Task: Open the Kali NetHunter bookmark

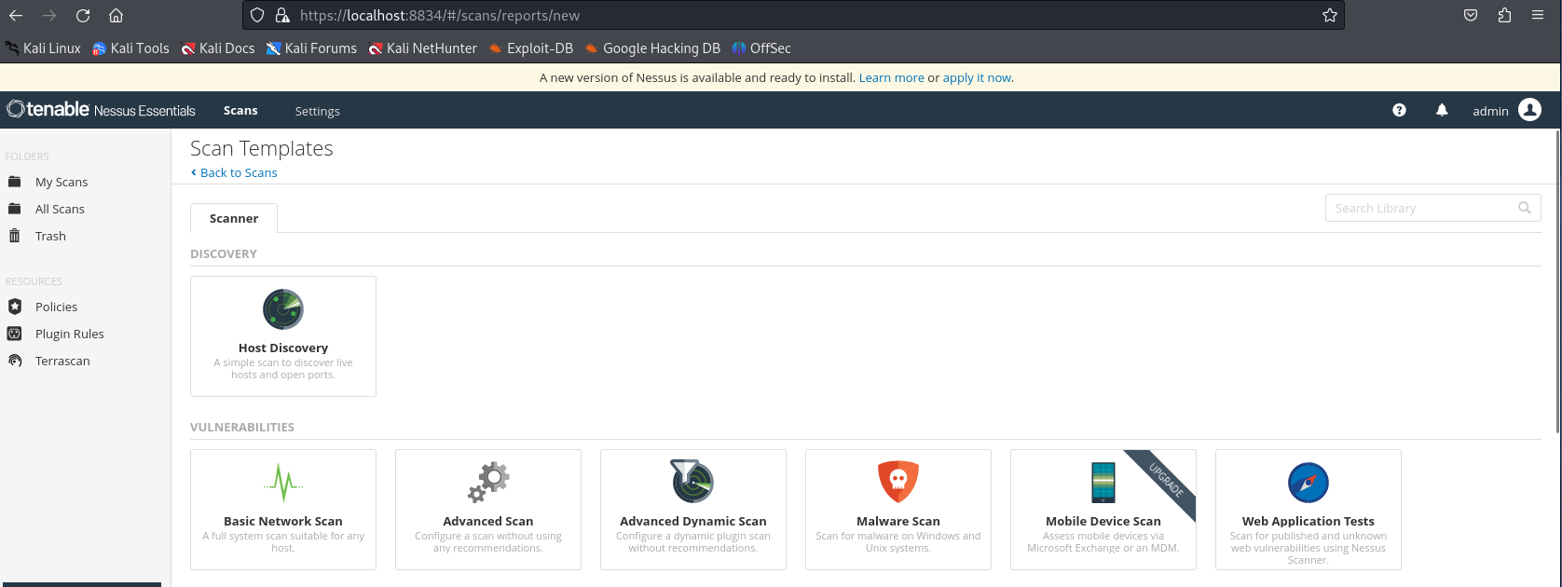Action: [x=423, y=48]
